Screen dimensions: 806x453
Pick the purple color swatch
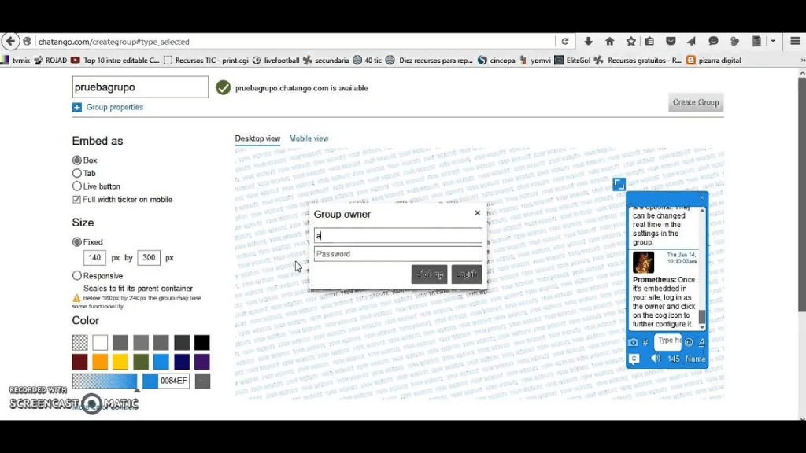click(x=202, y=362)
